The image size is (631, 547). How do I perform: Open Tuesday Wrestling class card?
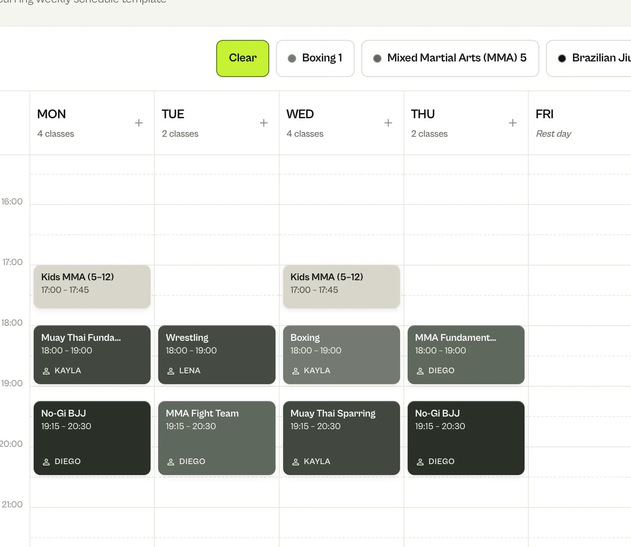[x=217, y=355]
